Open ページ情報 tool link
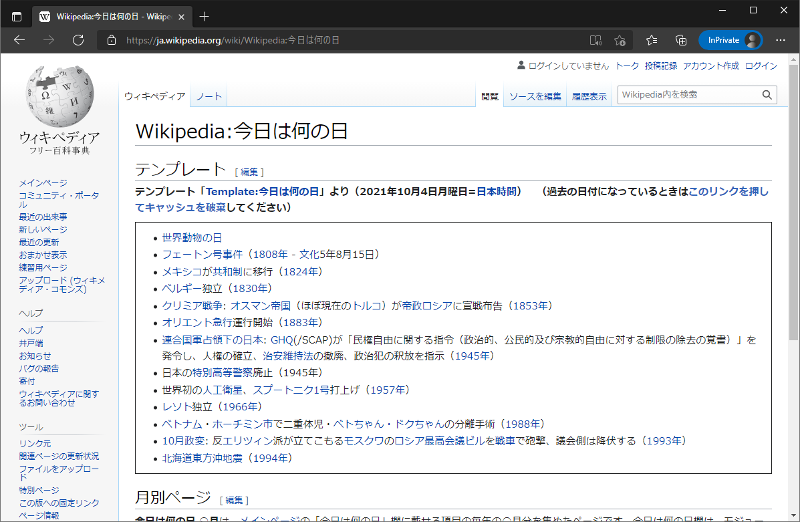800x522 pixels. 39,516
